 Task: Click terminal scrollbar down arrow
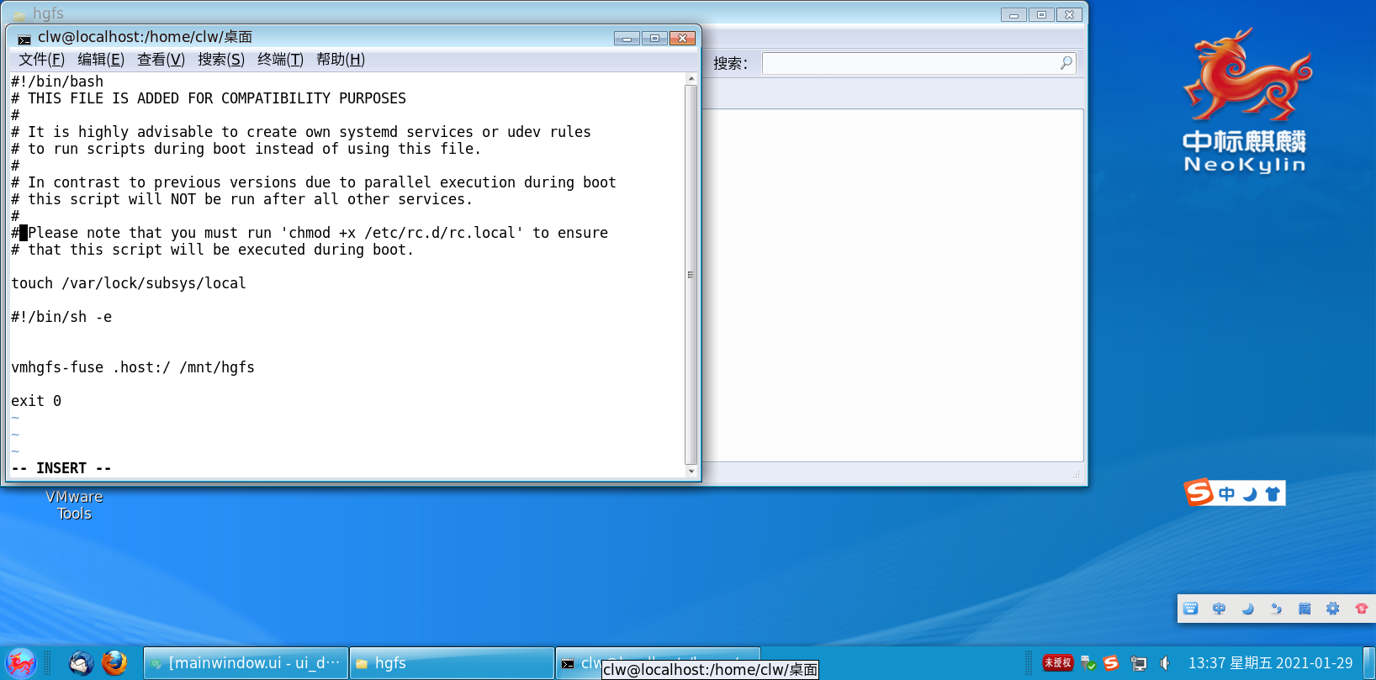pyautogui.click(x=691, y=472)
